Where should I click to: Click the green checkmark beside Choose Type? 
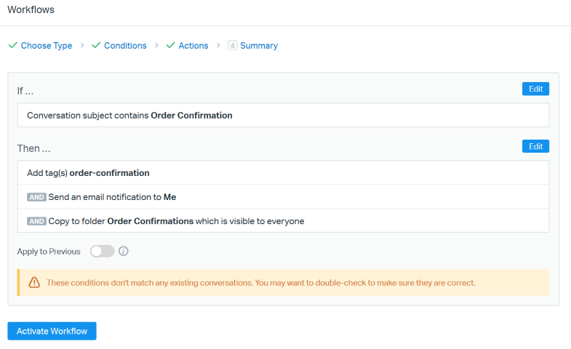tap(12, 45)
